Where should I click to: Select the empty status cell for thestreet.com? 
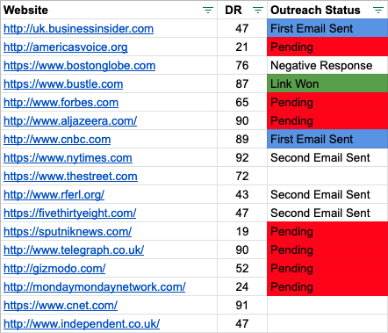[327, 176]
